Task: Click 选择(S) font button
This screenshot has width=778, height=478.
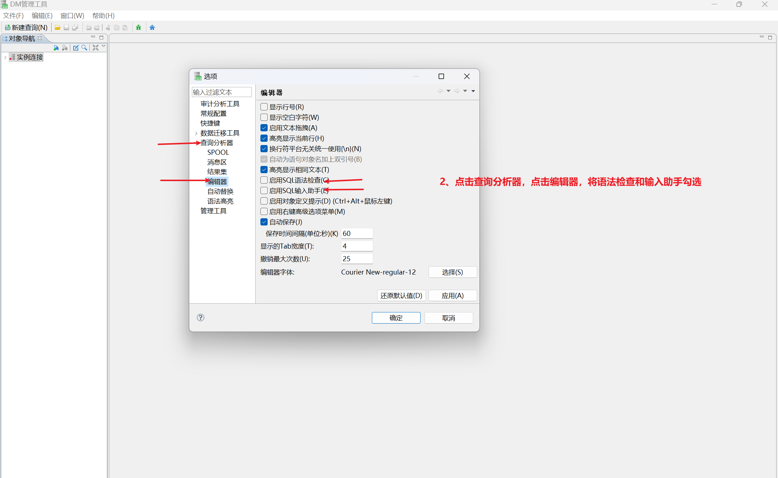Action: pyautogui.click(x=453, y=272)
